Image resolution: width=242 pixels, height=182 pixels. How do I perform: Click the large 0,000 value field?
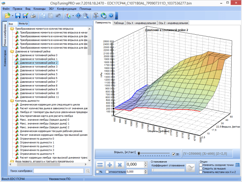(x=135, y=164)
